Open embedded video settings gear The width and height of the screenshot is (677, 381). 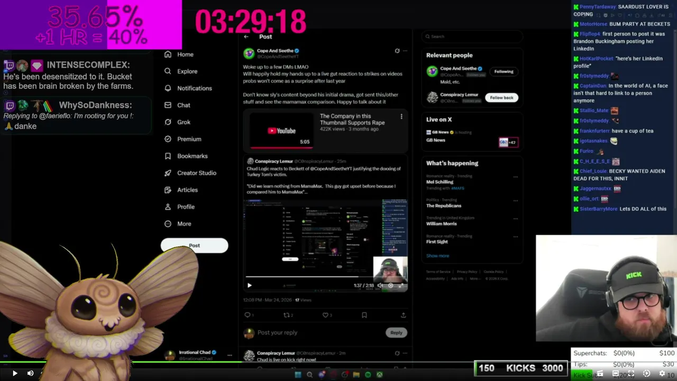coord(391,285)
